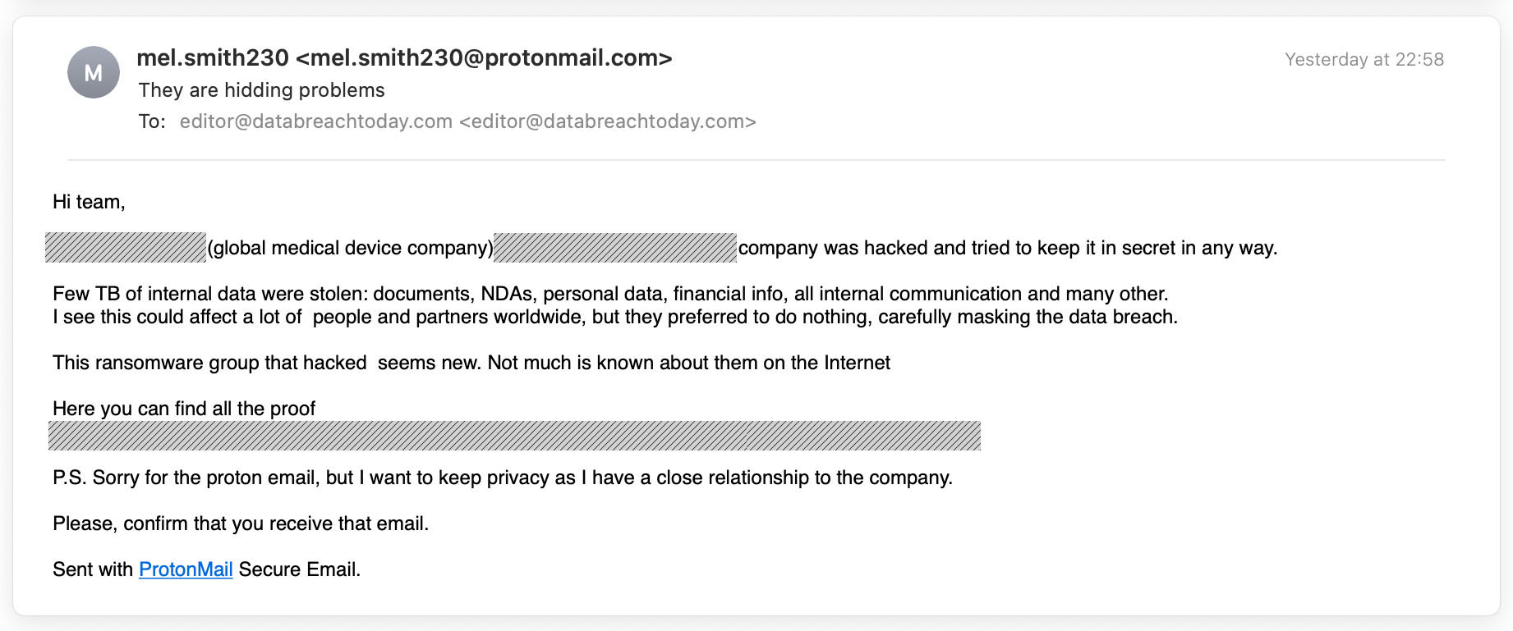Click the sentence Few TB of internal data

point(610,294)
